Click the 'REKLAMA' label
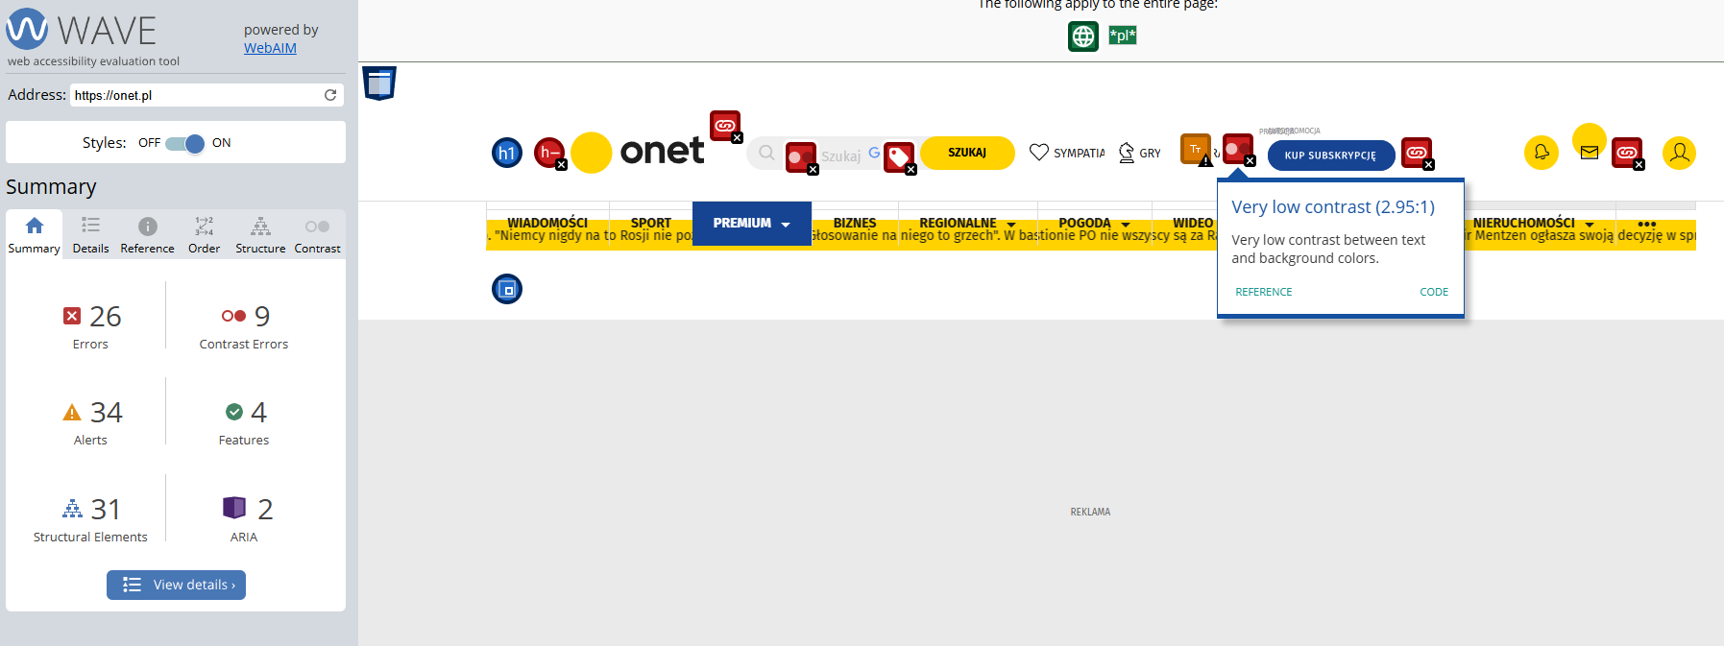 1090,512
